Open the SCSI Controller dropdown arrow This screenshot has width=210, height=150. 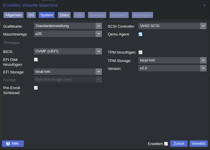[x=203, y=26]
